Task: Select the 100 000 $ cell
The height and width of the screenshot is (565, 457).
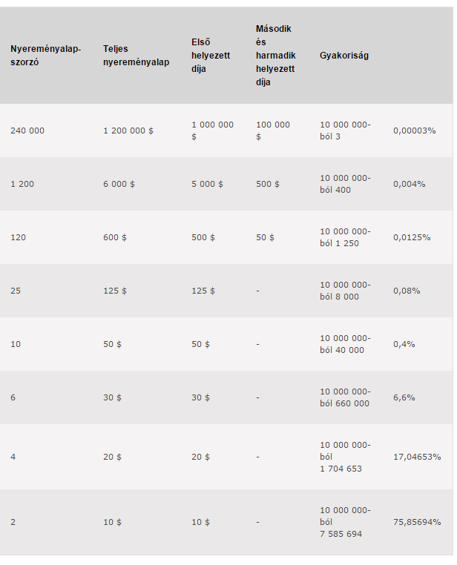Action: coord(273,130)
